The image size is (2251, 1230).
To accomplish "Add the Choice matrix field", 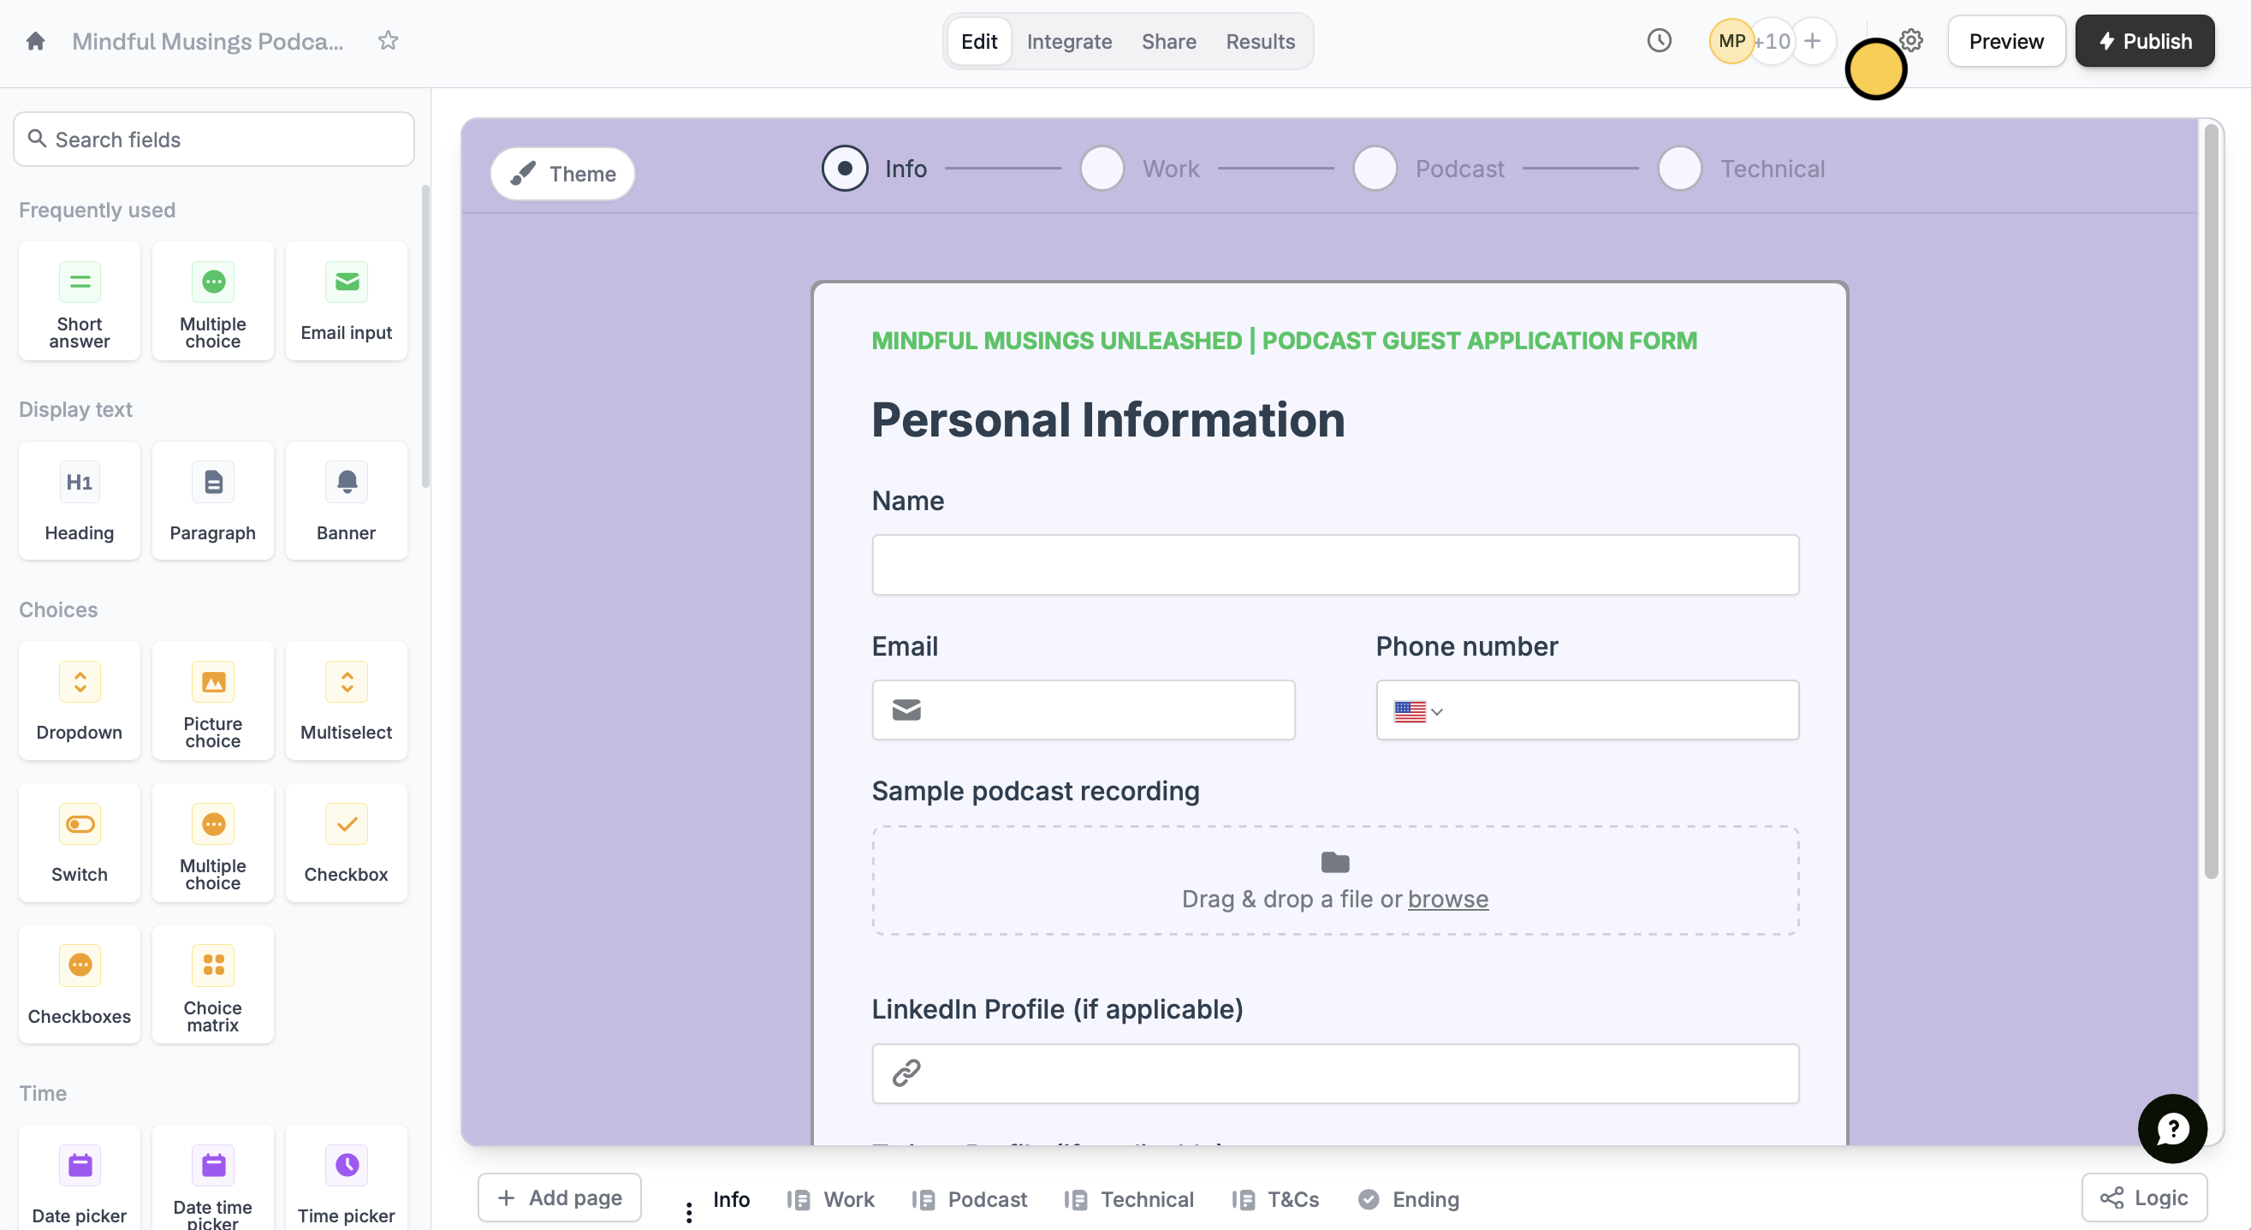I will point(212,985).
